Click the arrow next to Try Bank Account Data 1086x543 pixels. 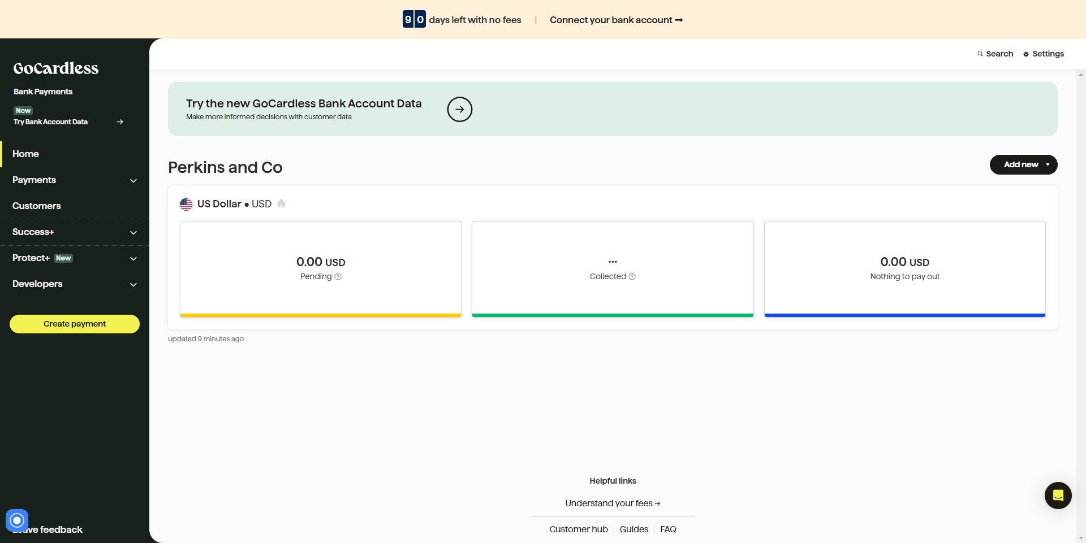(x=120, y=121)
